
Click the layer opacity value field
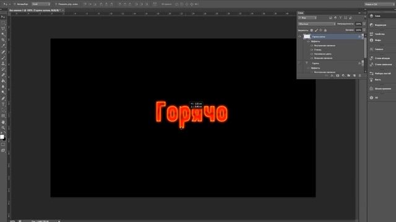tap(358, 24)
